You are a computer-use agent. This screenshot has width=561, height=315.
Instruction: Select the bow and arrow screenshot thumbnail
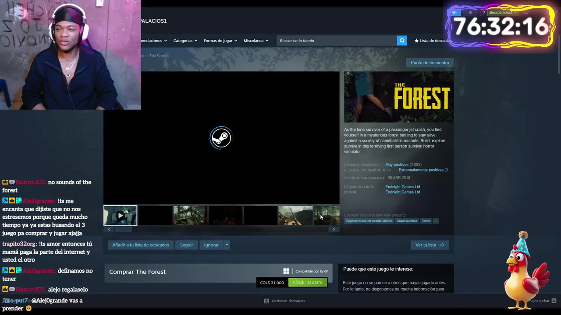coord(295,215)
